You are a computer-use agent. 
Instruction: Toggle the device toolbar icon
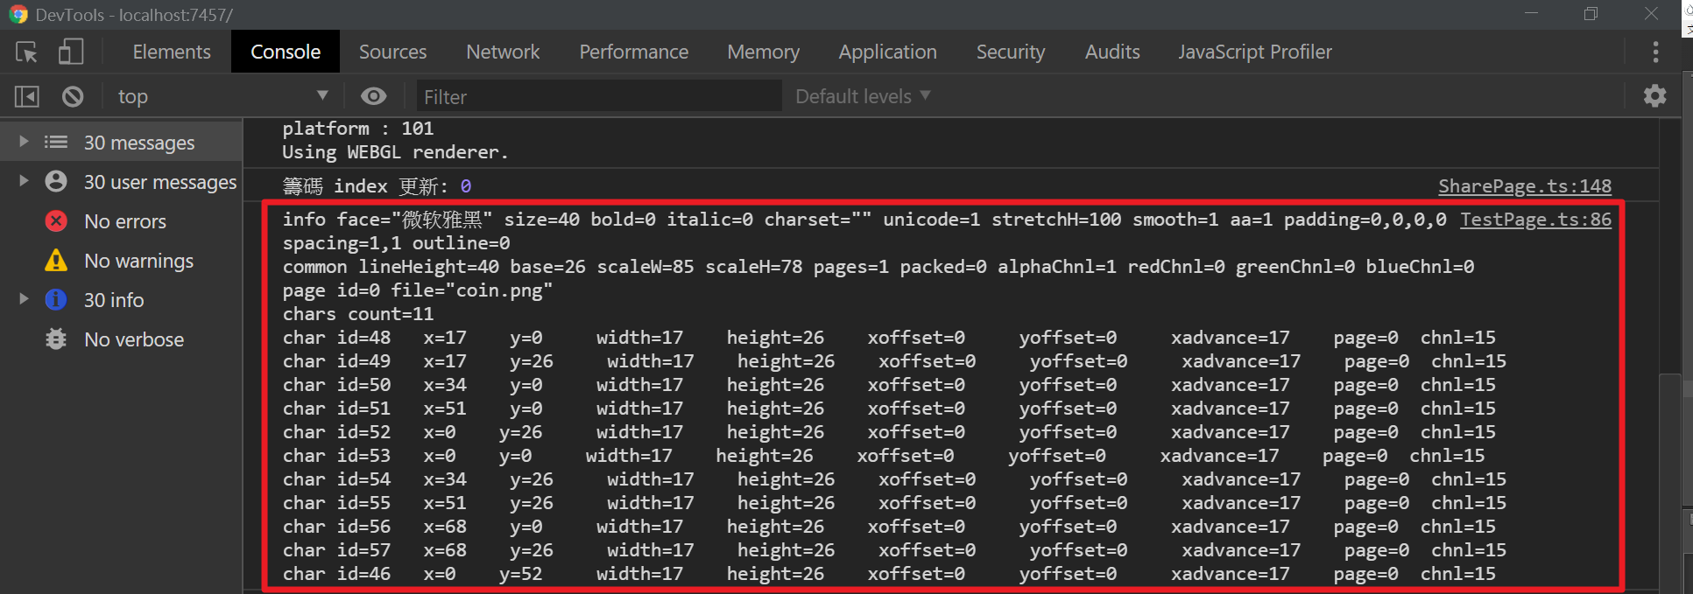[70, 52]
